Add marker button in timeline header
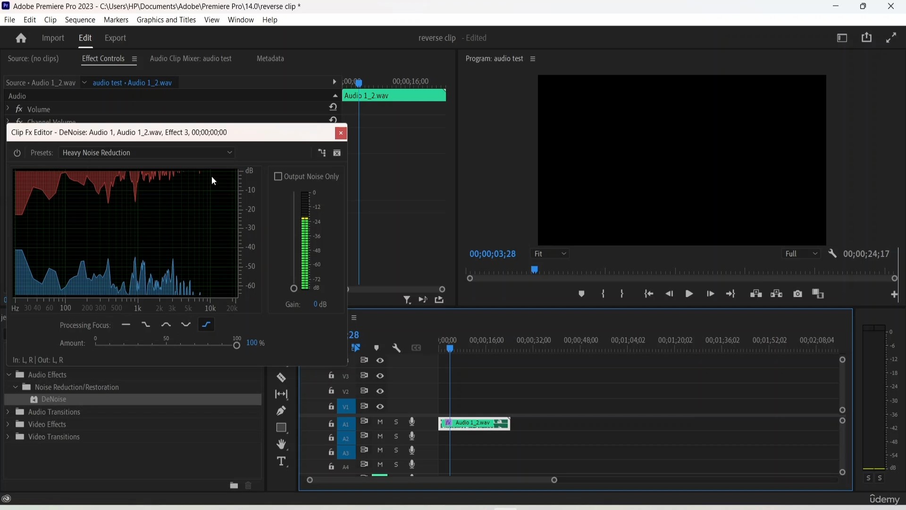This screenshot has height=510, width=906. click(x=377, y=349)
